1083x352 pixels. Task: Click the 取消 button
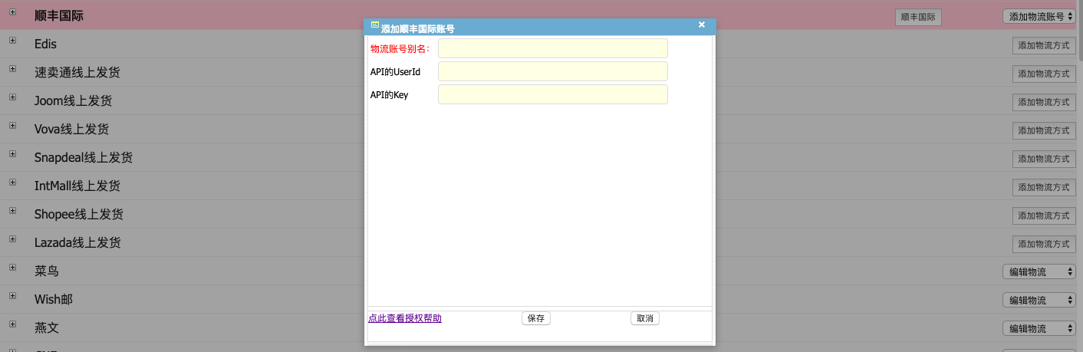pos(645,318)
